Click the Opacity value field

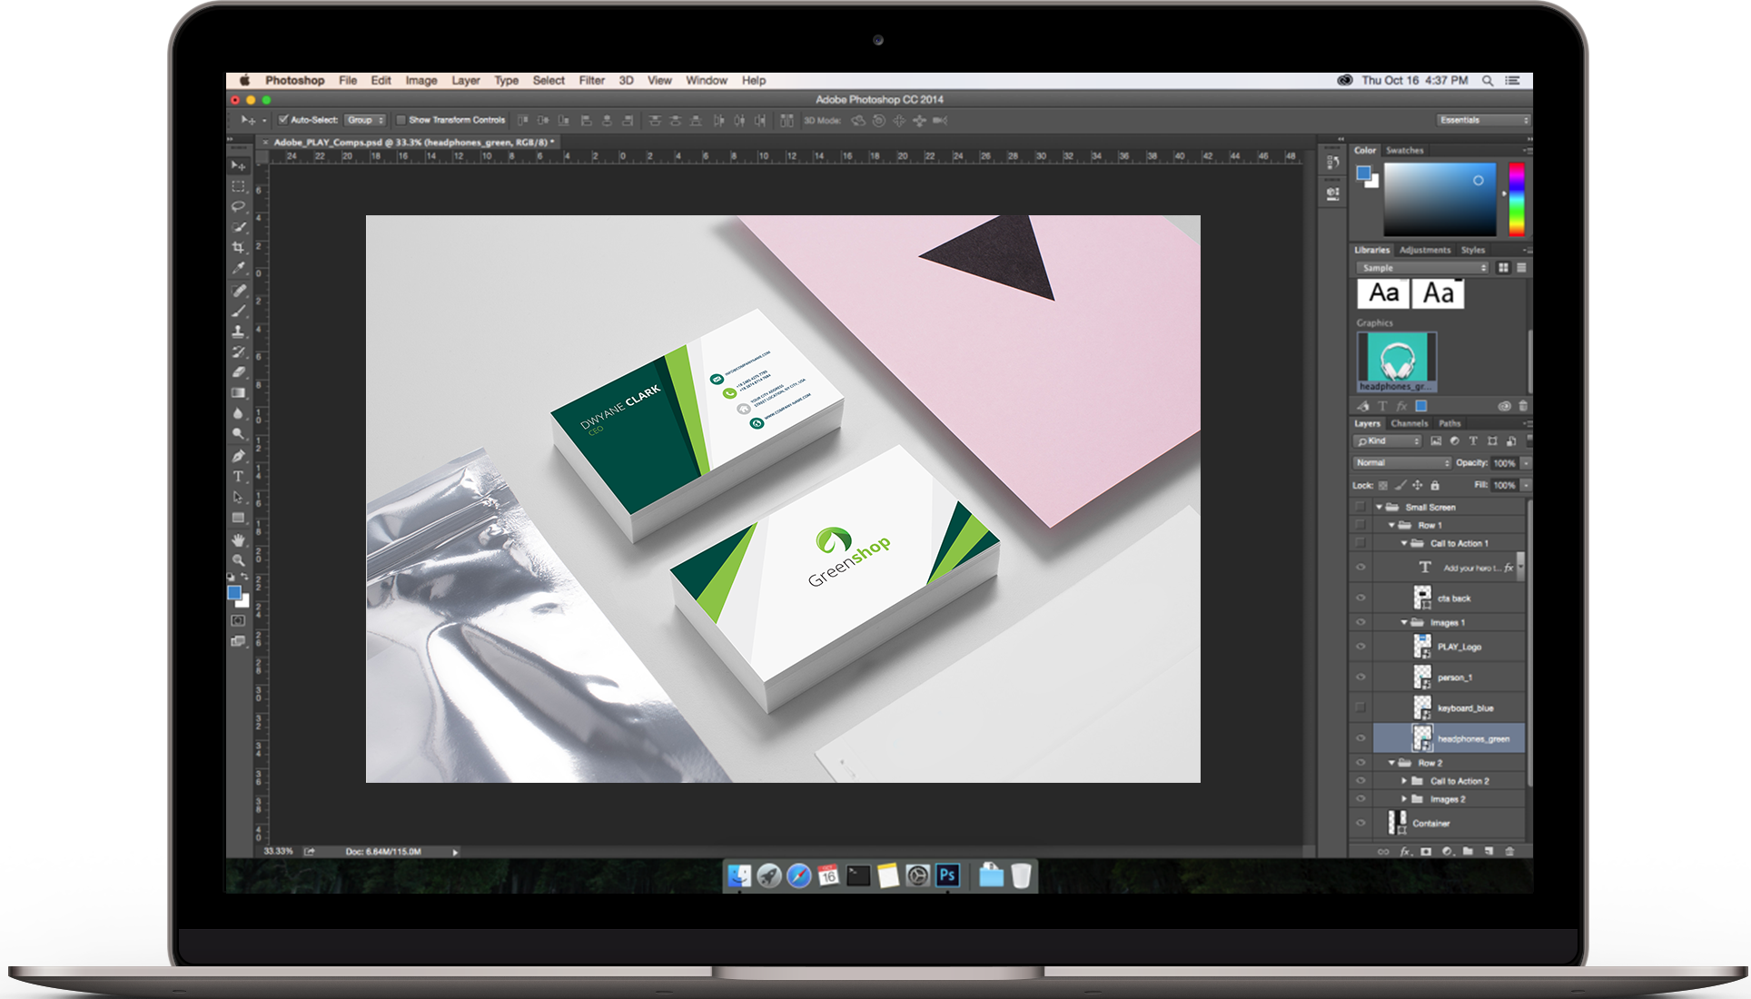click(1504, 463)
